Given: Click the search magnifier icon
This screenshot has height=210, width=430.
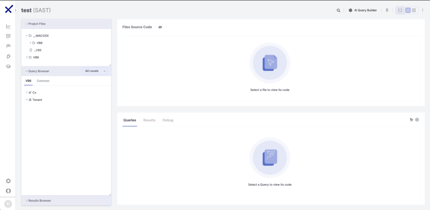Looking at the screenshot, I should pos(338,10).
